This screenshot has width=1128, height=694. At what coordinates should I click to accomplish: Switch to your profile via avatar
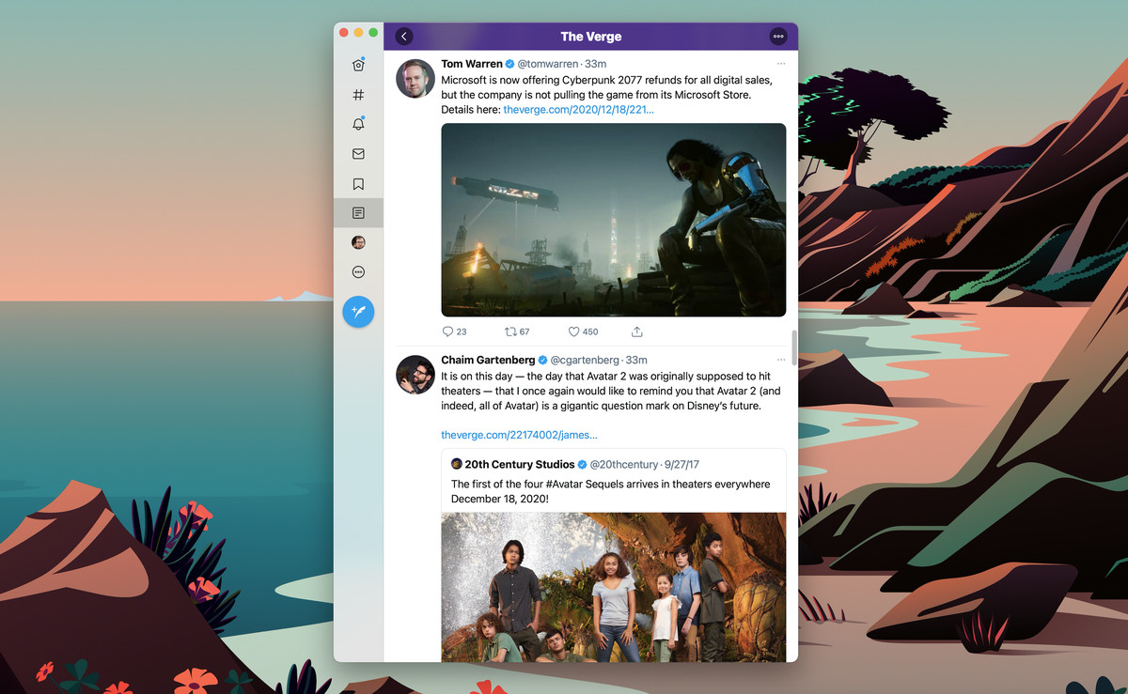358,242
